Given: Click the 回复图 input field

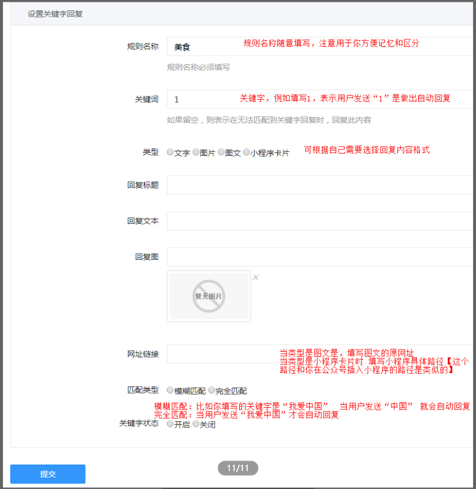Looking at the screenshot, I should (320, 257).
